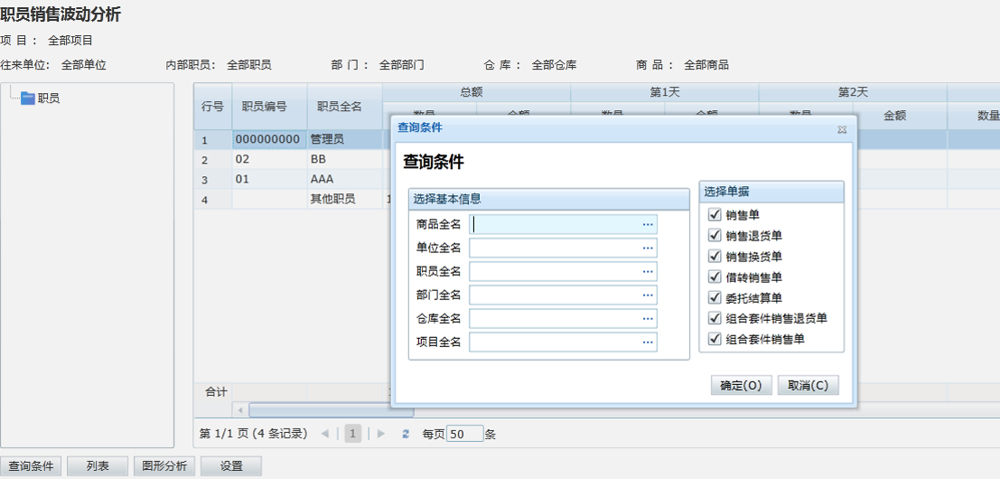Open the 项目全名 lookup ellipsis
This screenshot has width=1000, height=479.
[647, 342]
